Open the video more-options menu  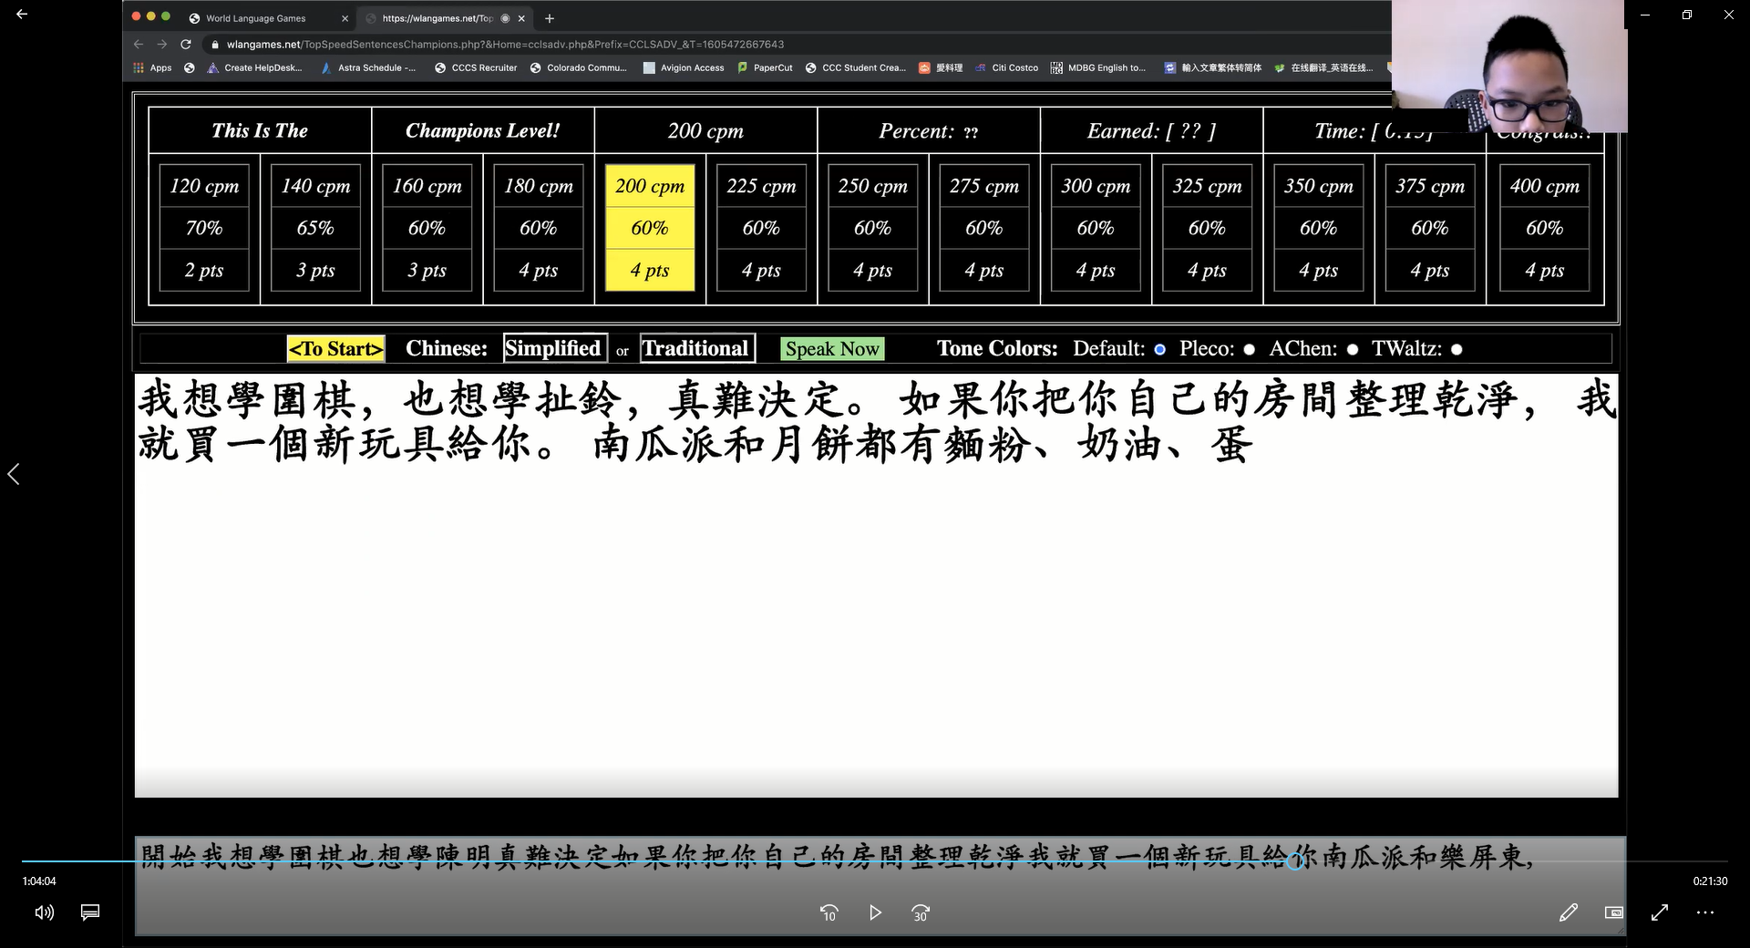(1704, 912)
